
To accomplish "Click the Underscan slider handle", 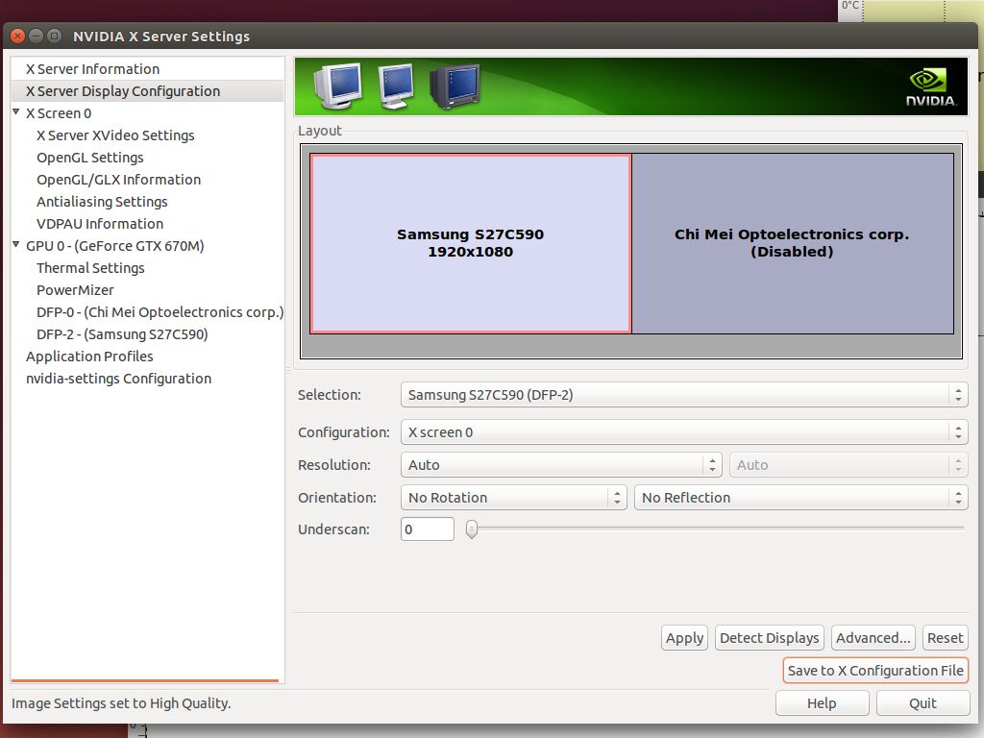I will coord(472,529).
